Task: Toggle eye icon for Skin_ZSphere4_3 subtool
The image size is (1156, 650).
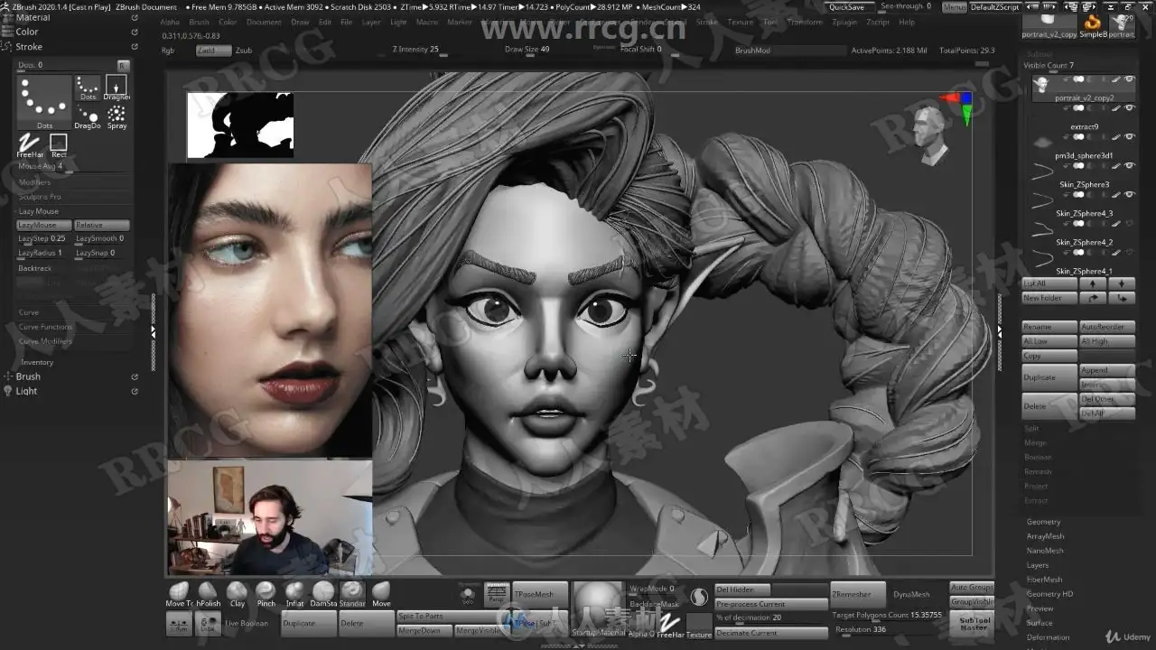Action: pyautogui.click(x=1129, y=195)
